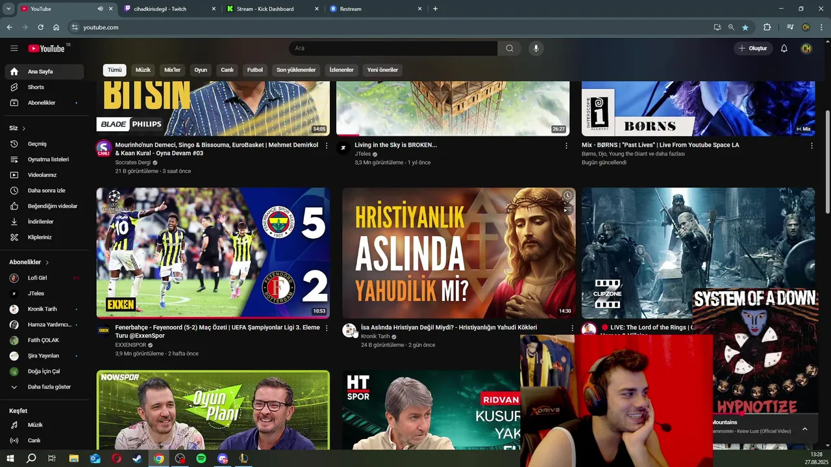Click the search magnifier button
This screenshot has width=831, height=467.
510,48
